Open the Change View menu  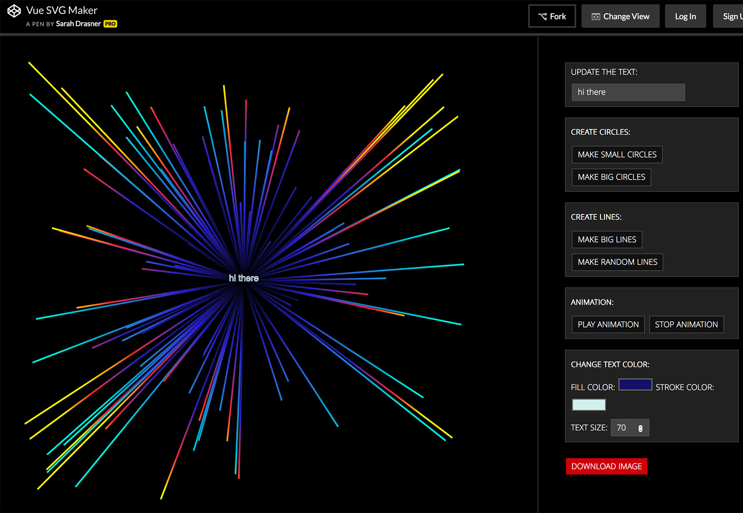tap(620, 16)
